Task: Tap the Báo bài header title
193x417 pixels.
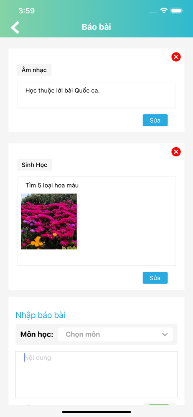Action: 96,27
